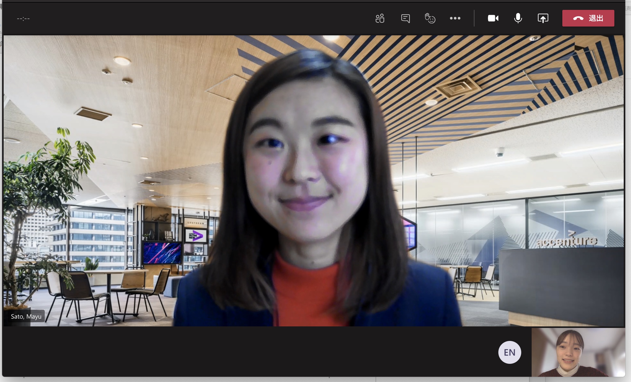The height and width of the screenshot is (382, 631).
Task: Leave the meeting with the 退出 button
Action: (x=588, y=18)
